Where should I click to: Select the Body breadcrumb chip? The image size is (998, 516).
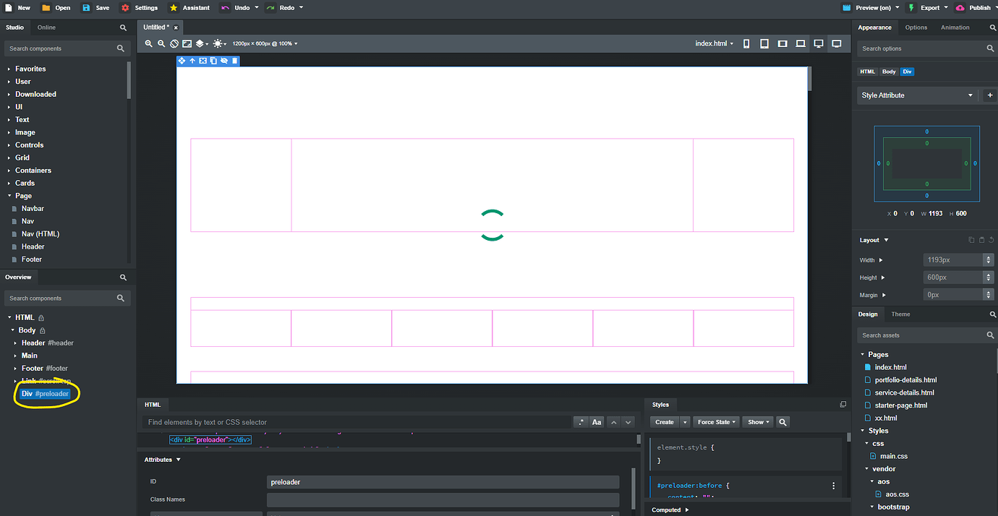889,72
